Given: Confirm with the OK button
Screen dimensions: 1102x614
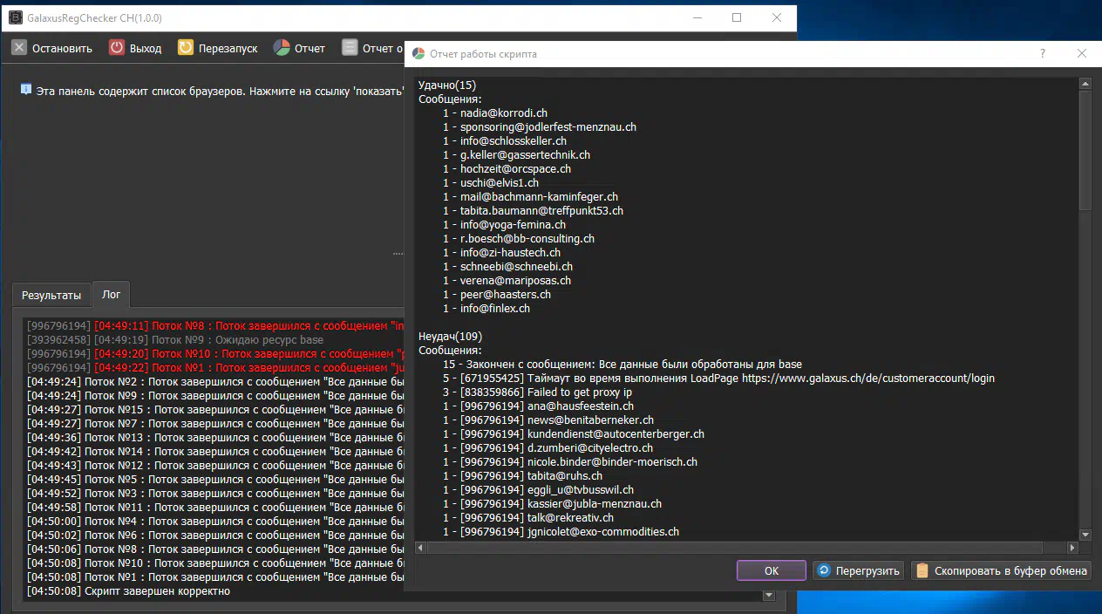Looking at the screenshot, I should coord(772,570).
